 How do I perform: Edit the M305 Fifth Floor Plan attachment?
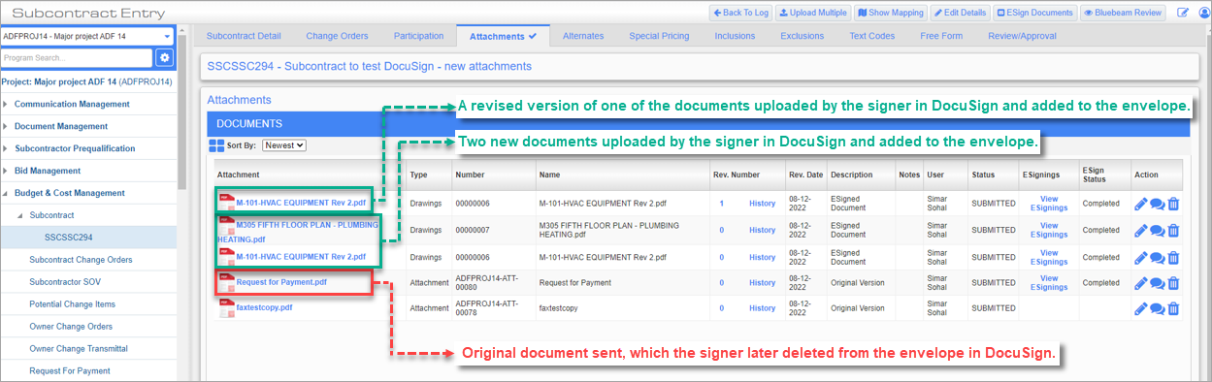click(1140, 230)
